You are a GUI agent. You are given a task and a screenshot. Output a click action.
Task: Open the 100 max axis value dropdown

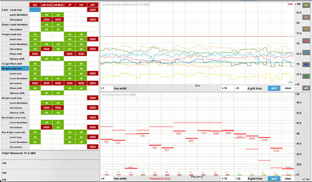[298, 4]
